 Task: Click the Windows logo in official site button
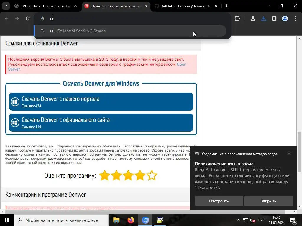(15, 123)
